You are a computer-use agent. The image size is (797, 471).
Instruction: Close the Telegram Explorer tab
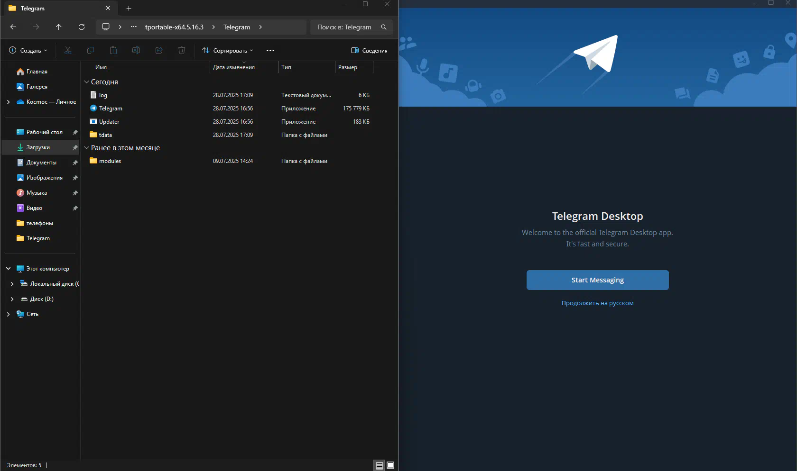tap(108, 8)
